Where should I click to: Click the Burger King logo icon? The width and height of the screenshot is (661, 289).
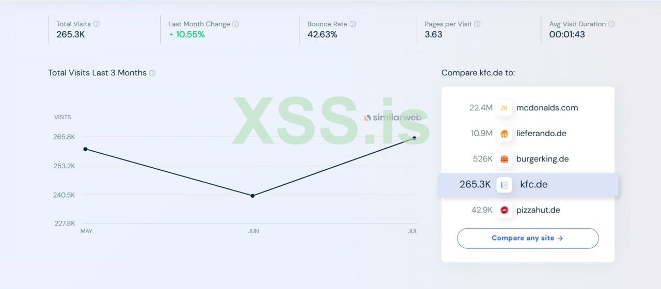pos(505,159)
